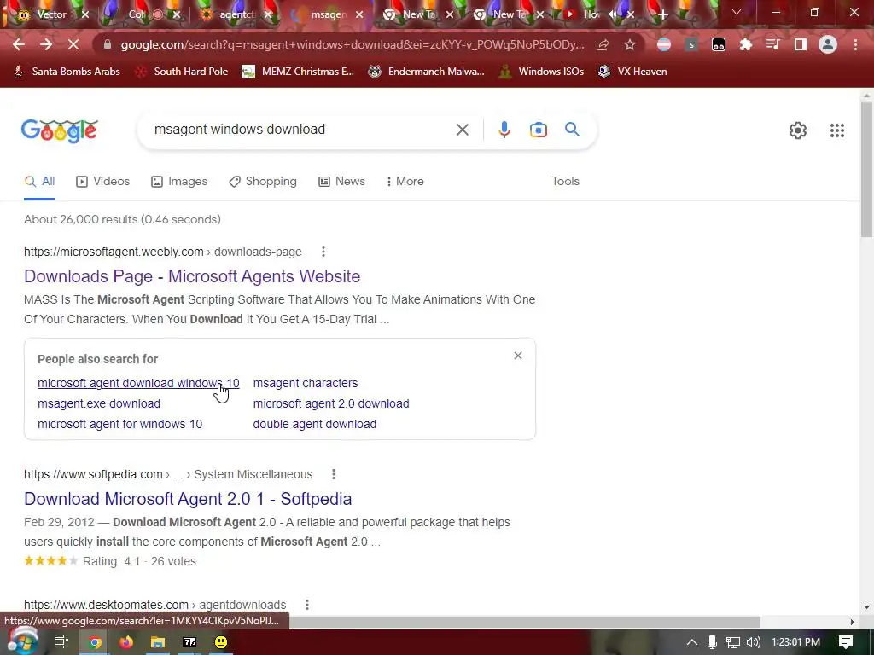
Task: Close People also search for box
Action: click(518, 356)
